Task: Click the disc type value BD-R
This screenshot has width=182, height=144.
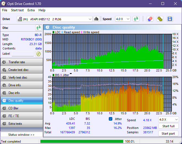Action: point(38,35)
